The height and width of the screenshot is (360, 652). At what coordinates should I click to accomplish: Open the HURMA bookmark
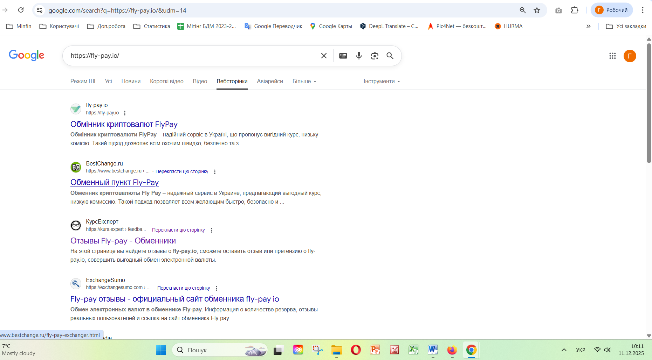click(509, 26)
